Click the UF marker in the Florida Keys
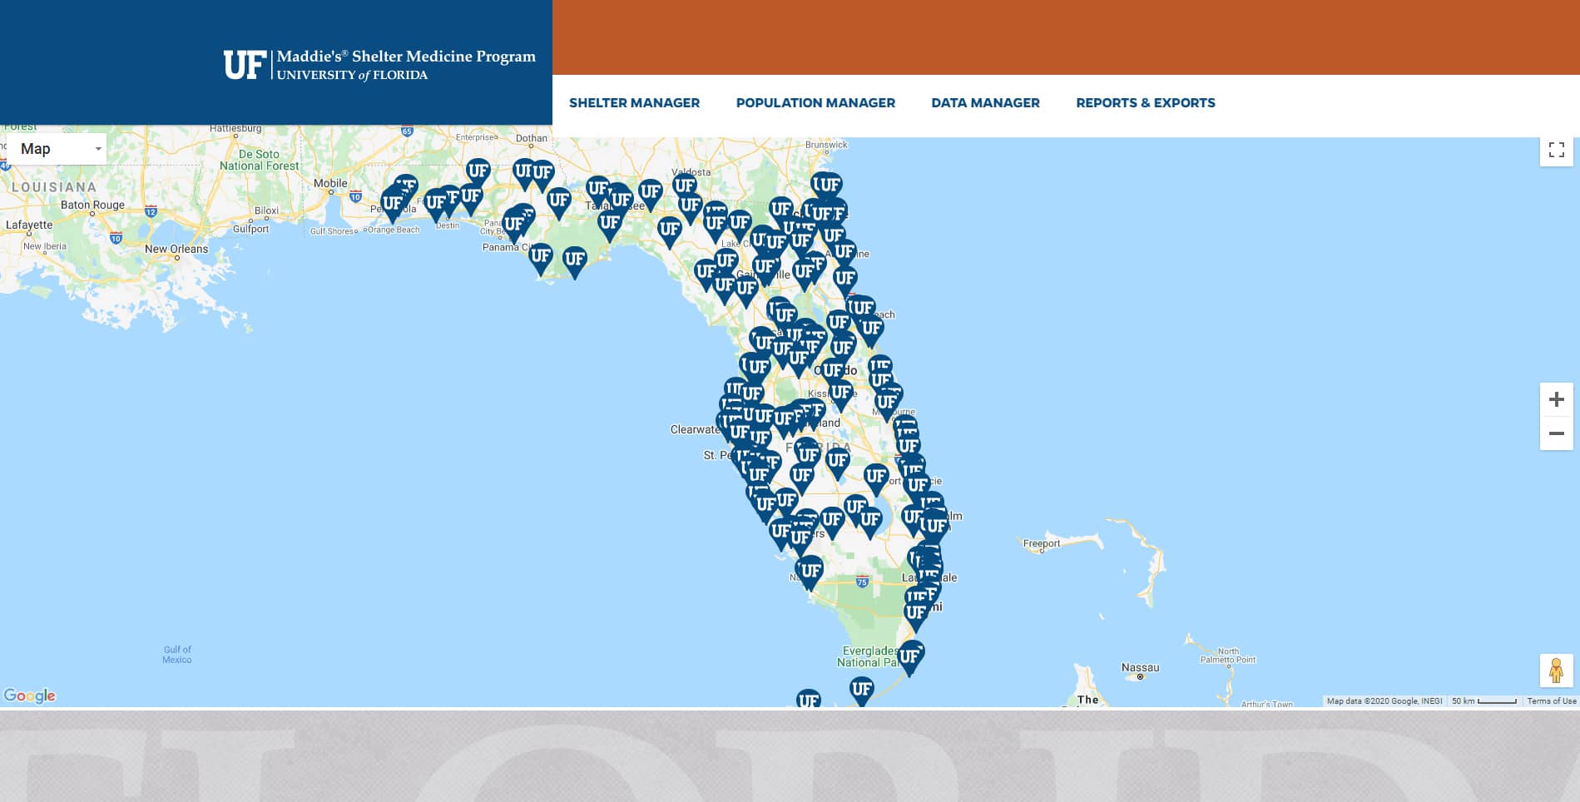Screen dimensions: 1580x802 pos(862,690)
